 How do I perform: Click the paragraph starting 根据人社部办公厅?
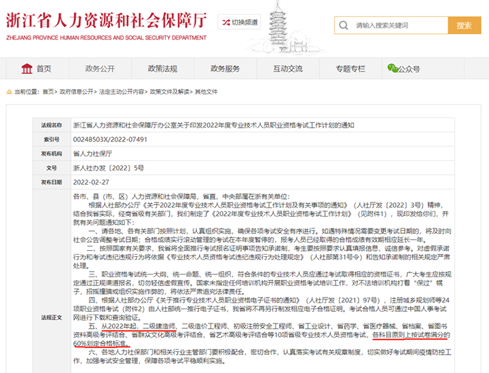click(x=262, y=214)
